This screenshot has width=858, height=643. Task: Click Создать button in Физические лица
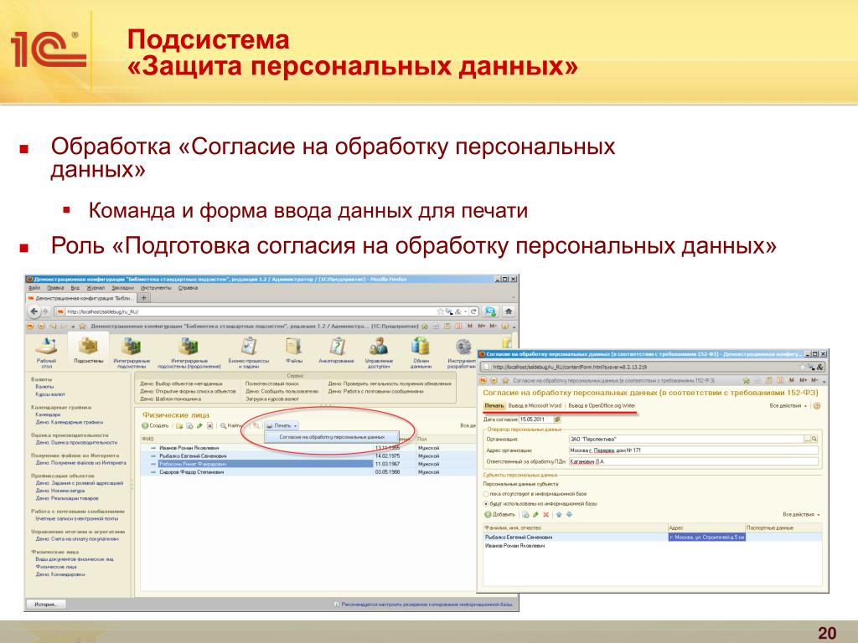(x=155, y=425)
